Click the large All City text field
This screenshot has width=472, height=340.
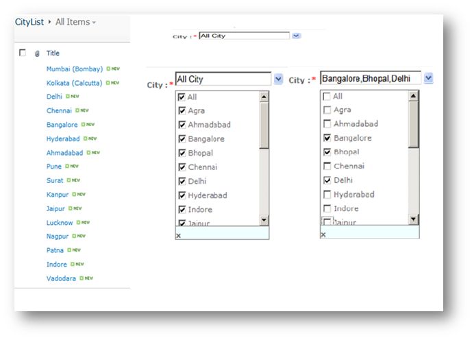[x=223, y=79]
